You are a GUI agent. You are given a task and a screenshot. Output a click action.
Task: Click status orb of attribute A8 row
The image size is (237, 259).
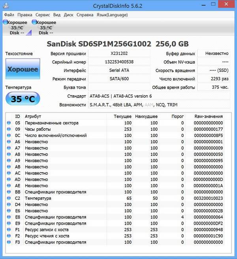tap(9, 154)
